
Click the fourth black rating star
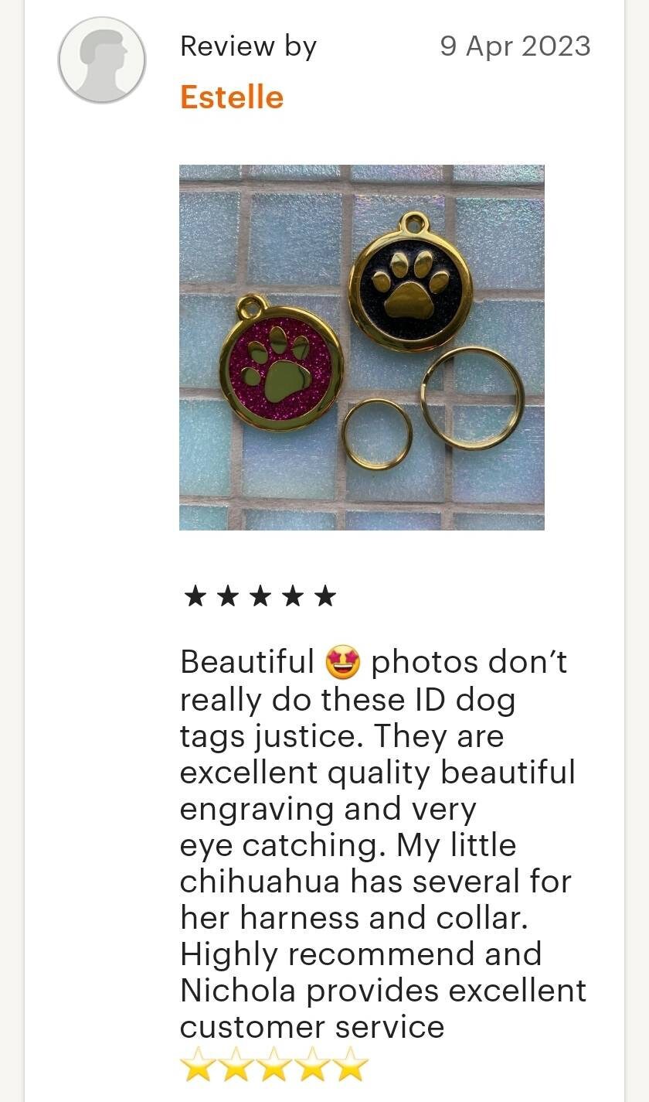pos(293,595)
